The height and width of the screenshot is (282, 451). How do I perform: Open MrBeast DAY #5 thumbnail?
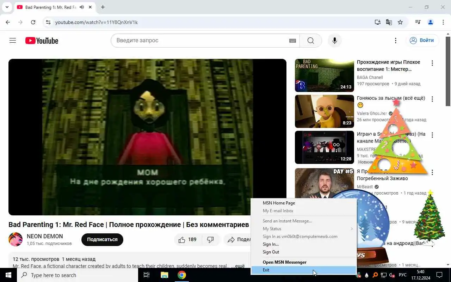coord(324,183)
